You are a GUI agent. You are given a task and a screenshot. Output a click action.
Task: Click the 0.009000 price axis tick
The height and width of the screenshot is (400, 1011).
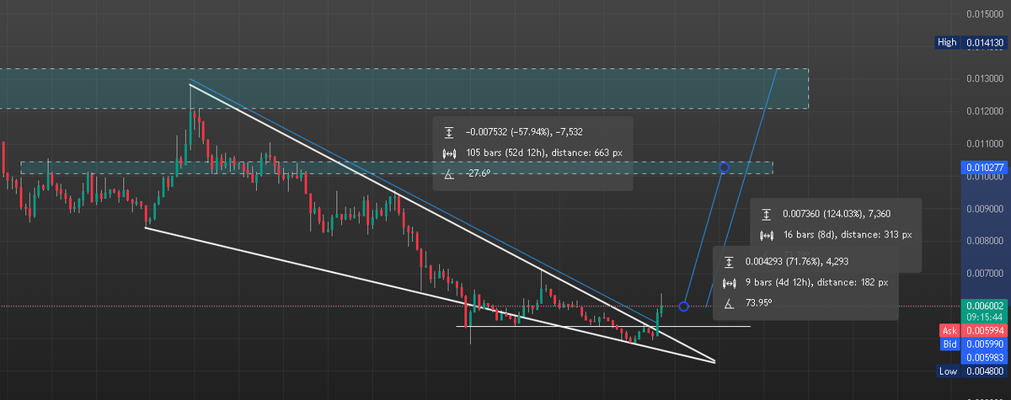tap(985, 209)
